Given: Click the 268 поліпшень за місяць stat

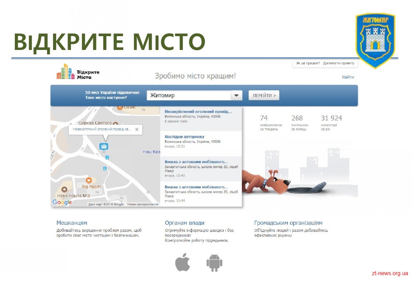Looking at the screenshot, I should pyautogui.click(x=300, y=123).
